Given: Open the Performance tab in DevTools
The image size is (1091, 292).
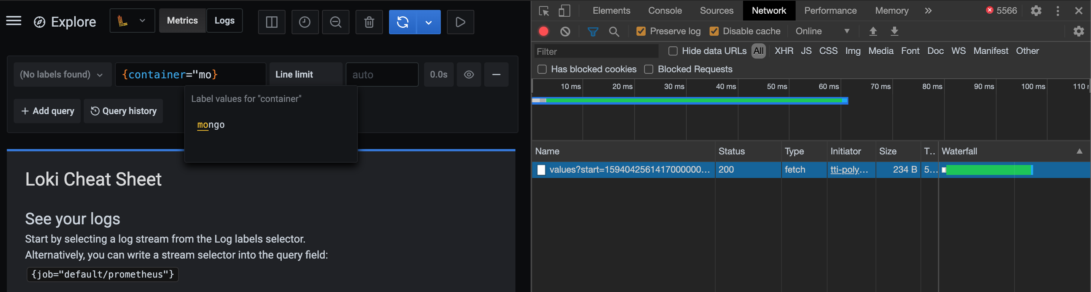Looking at the screenshot, I should [x=830, y=11].
